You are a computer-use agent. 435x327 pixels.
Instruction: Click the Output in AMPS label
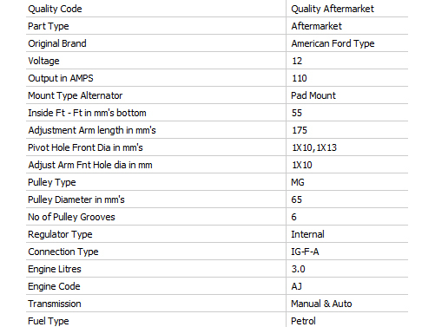(61, 78)
